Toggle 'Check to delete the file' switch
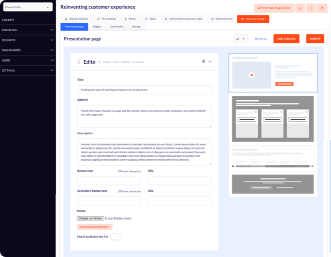Screen dimensions: 331x257 [116, 237]
